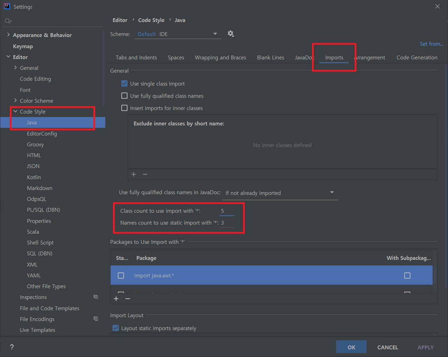The height and width of the screenshot is (357, 448).
Task: Select PL/SQL (DBN) code style
Action: [43, 210]
